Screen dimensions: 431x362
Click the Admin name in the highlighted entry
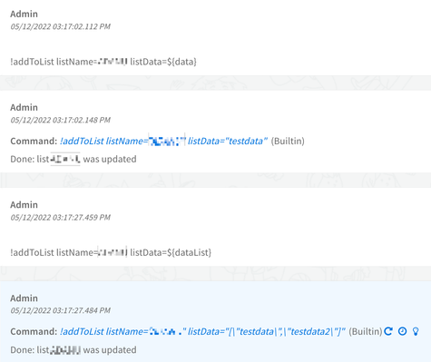click(x=24, y=298)
